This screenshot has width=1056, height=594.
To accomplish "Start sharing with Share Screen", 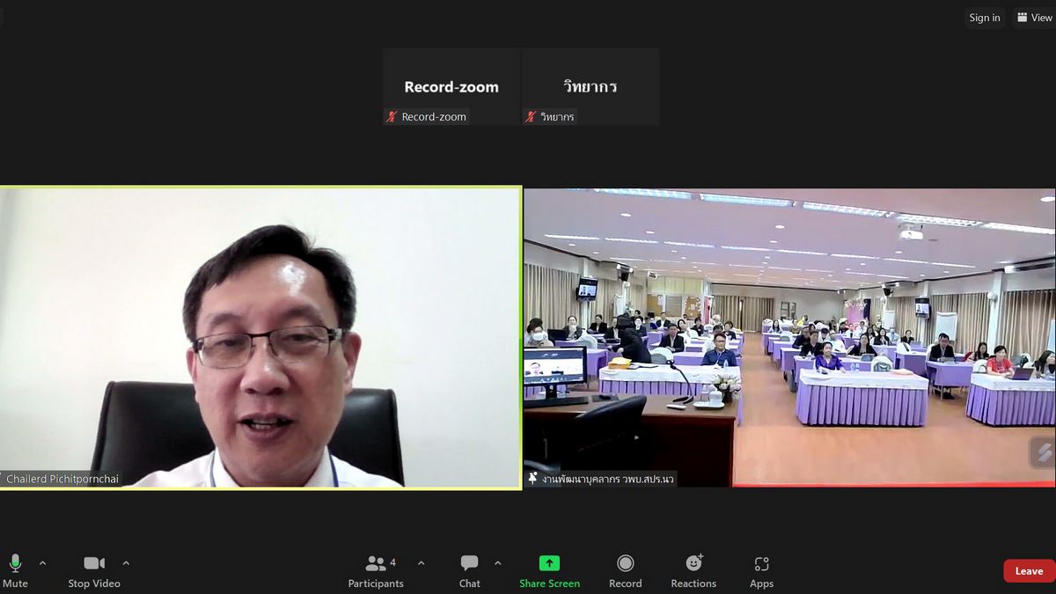I will 549,569.
